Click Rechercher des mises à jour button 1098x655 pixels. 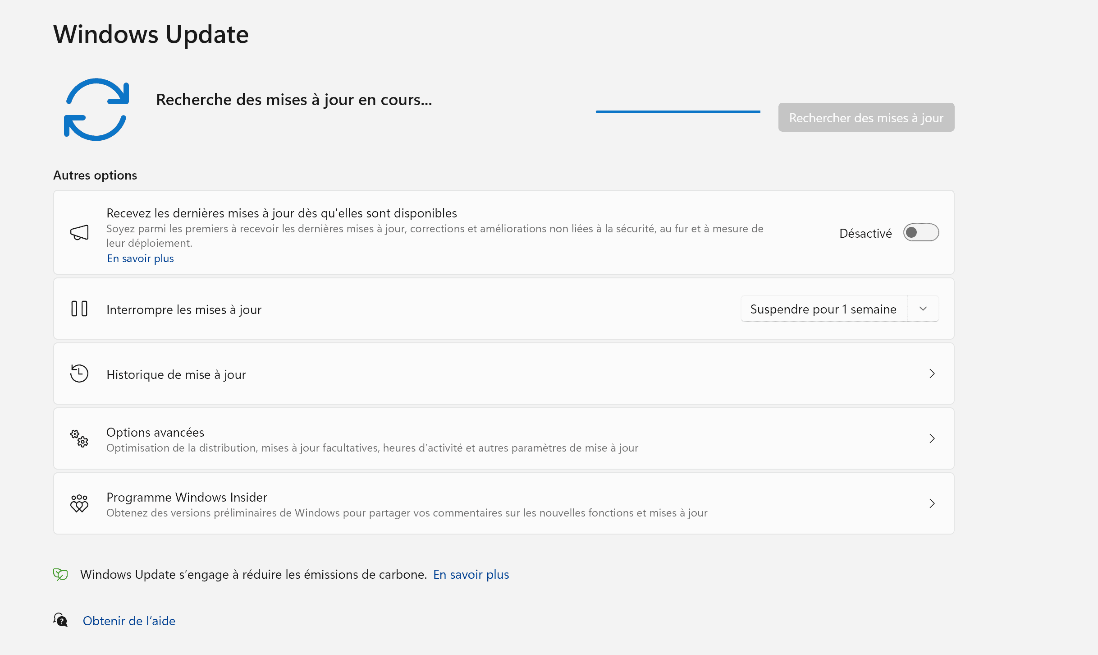[866, 117]
